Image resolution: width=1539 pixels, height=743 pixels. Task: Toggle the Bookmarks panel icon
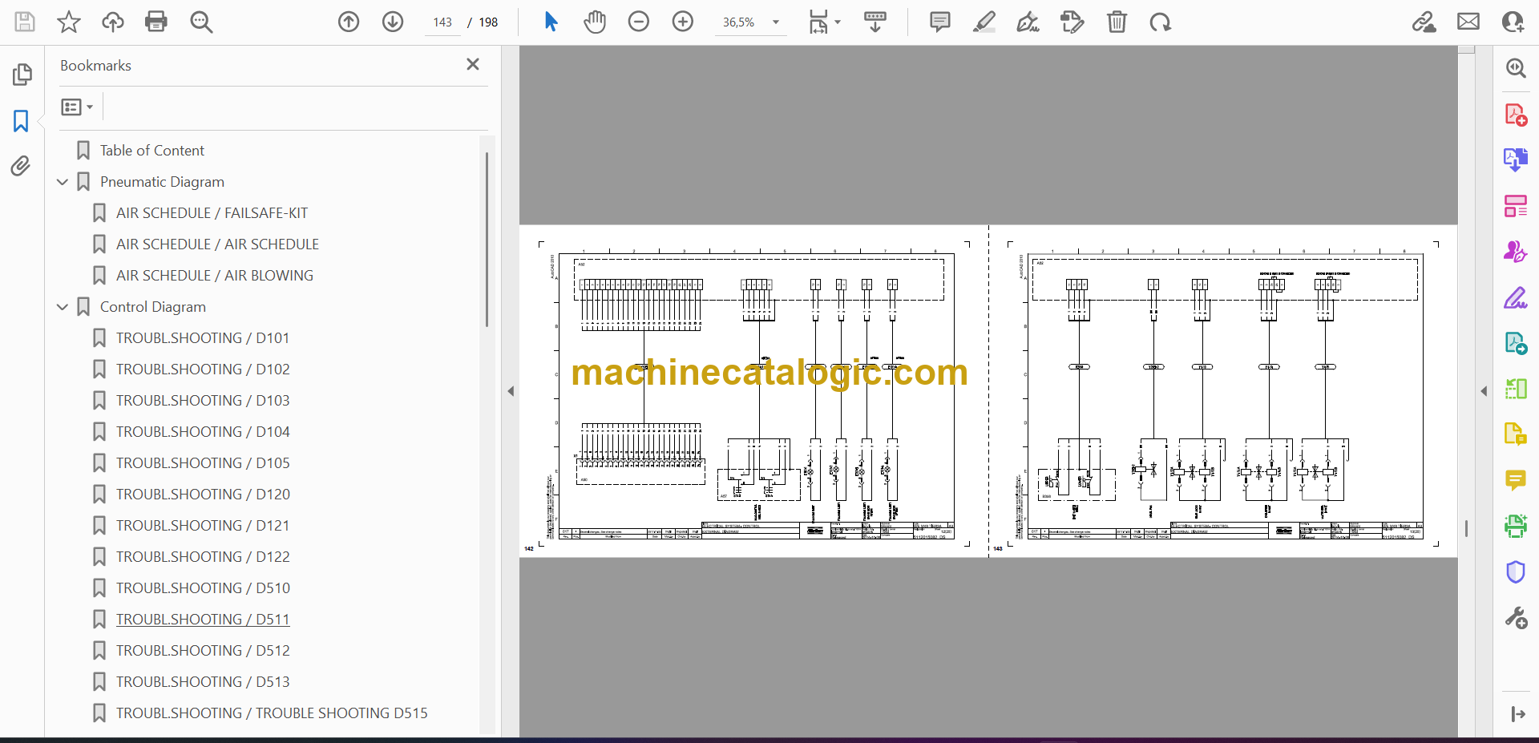[21, 121]
